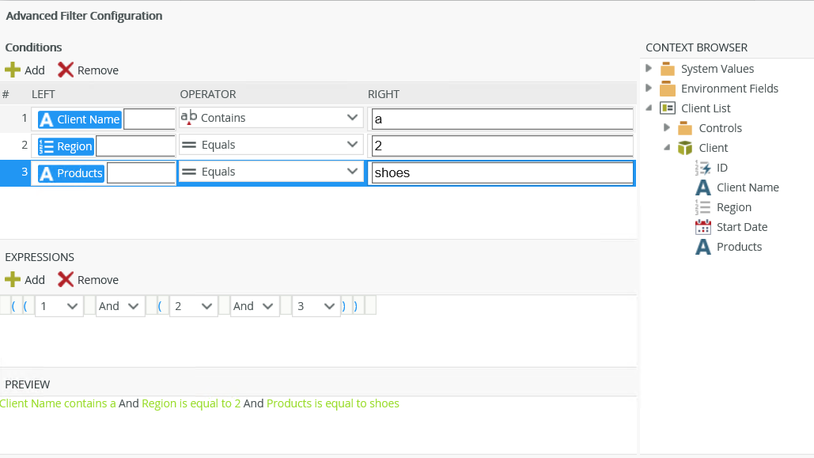Select the Products field in Context Browser

[x=739, y=247]
